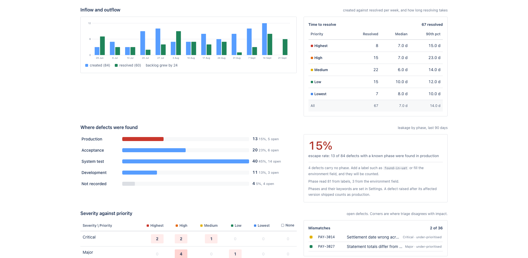Open Major / Low cell showing 1
The height and width of the screenshot is (258, 528).
(235, 254)
